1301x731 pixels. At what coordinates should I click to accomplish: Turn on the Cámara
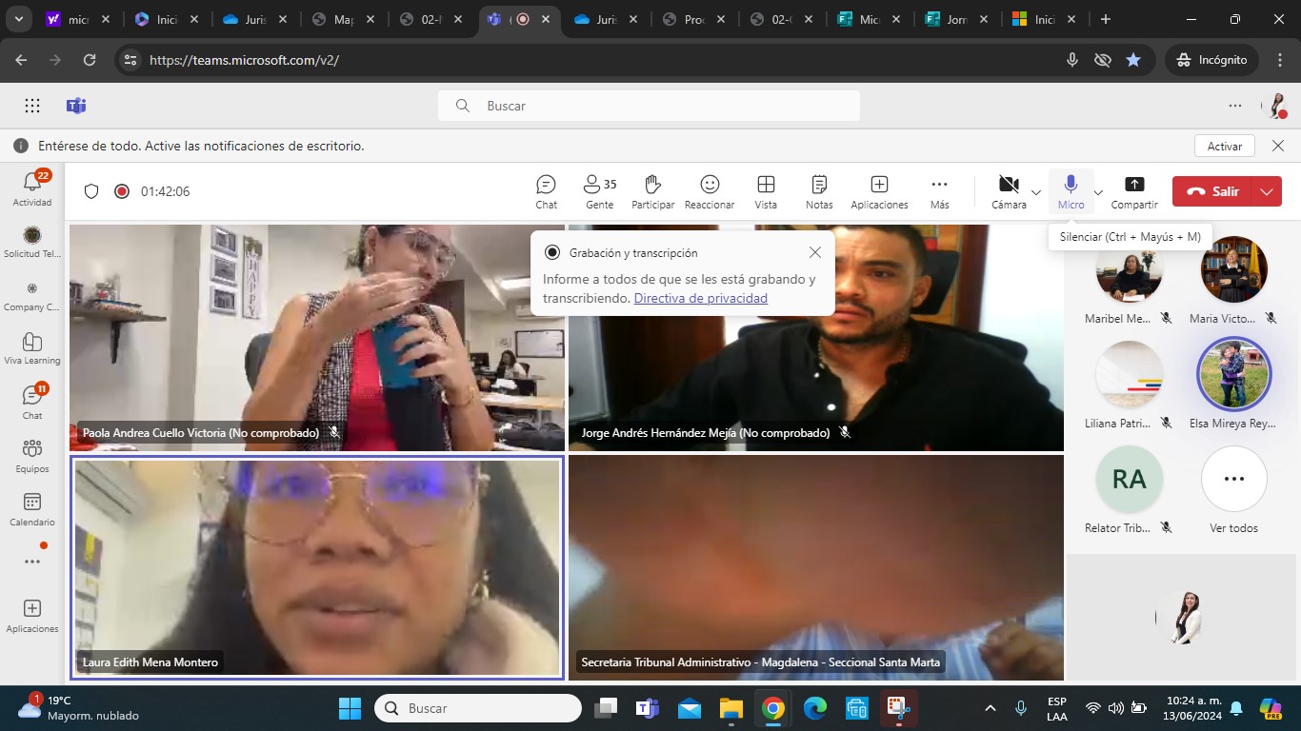[x=1009, y=191]
